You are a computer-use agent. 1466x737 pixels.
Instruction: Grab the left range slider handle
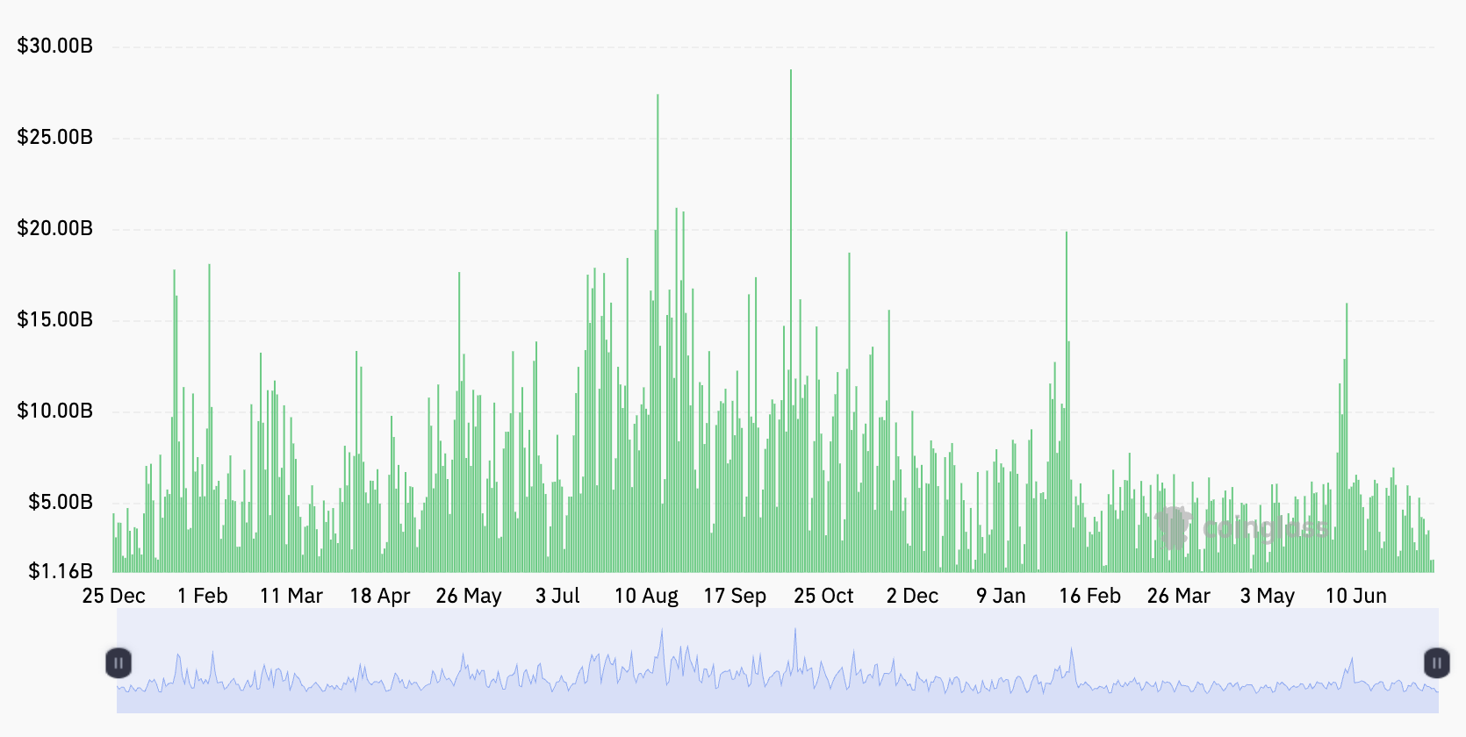(x=119, y=663)
